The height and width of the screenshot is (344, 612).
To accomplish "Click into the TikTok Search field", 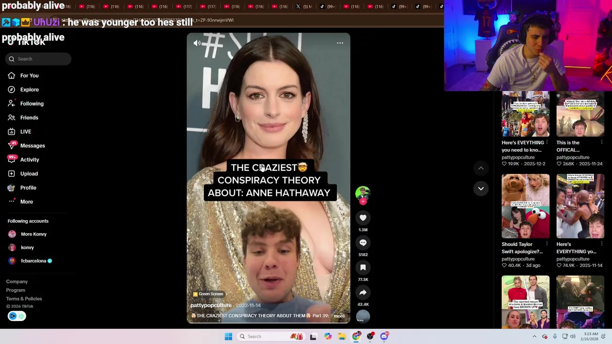I will coord(39,59).
